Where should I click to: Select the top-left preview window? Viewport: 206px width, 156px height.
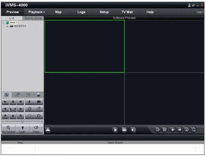point(85,46)
